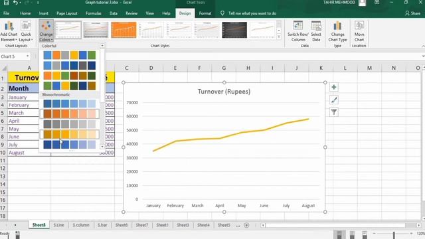The width and height of the screenshot is (425, 239).
Task: Switch to the Sheet7 tab
Action: pyautogui.click(x=141, y=225)
